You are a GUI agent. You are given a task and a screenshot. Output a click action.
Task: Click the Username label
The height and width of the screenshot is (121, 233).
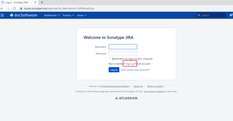[100, 47]
